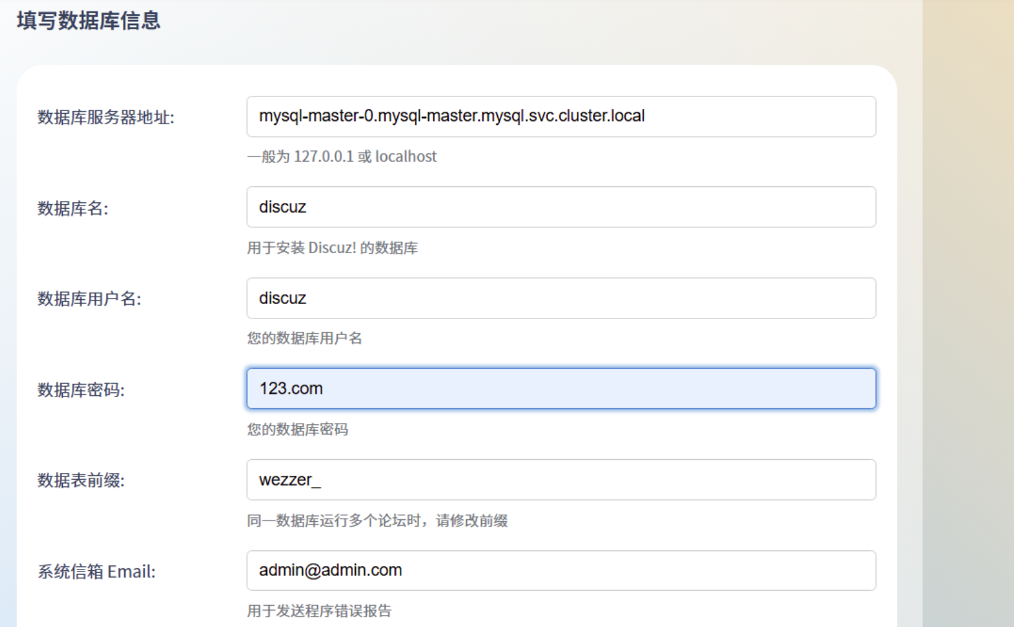Viewport: 1014px width, 627px height.
Task: Click the database server address input field
Action: [561, 117]
